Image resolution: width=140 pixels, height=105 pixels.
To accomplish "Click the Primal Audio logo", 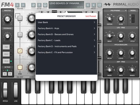I will pyautogui.click(x=121, y=4).
